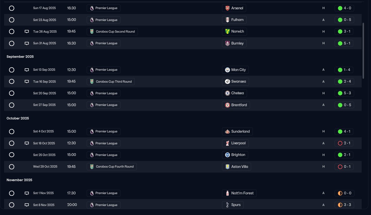Select the radio circle on the Chelsea row
The image size is (371, 215).
pyautogui.click(x=12, y=93)
